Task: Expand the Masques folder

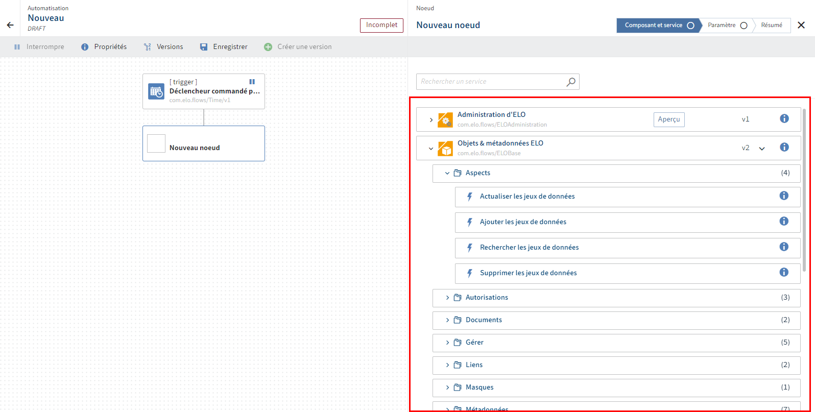Action: (447, 387)
